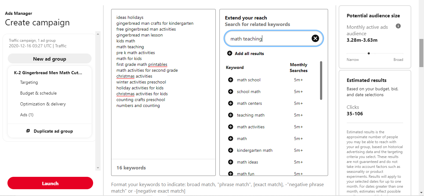
Task: Click plus icon beside 'math centers'
Action: pyautogui.click(x=230, y=103)
